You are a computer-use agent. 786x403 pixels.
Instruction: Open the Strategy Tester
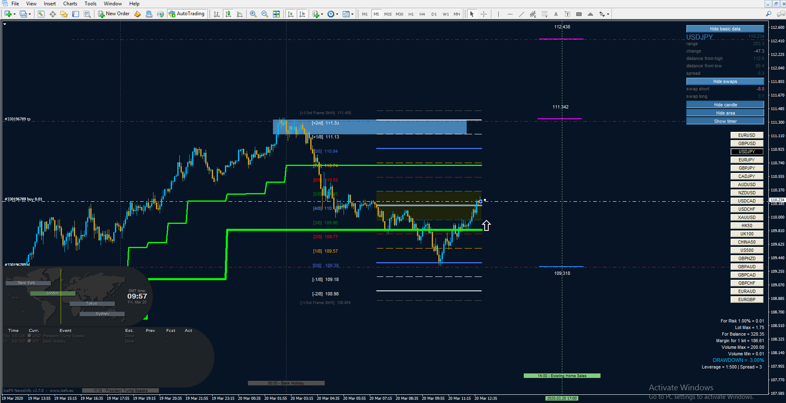click(87, 14)
